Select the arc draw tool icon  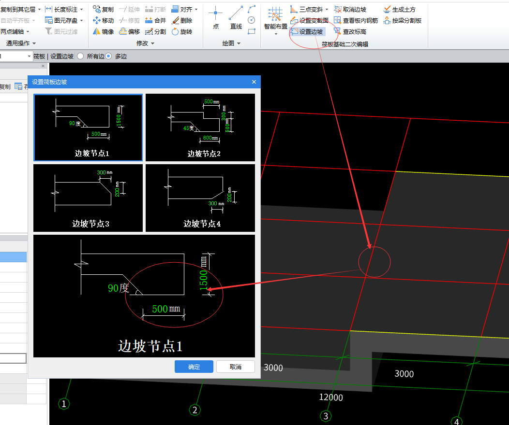pyautogui.click(x=252, y=9)
